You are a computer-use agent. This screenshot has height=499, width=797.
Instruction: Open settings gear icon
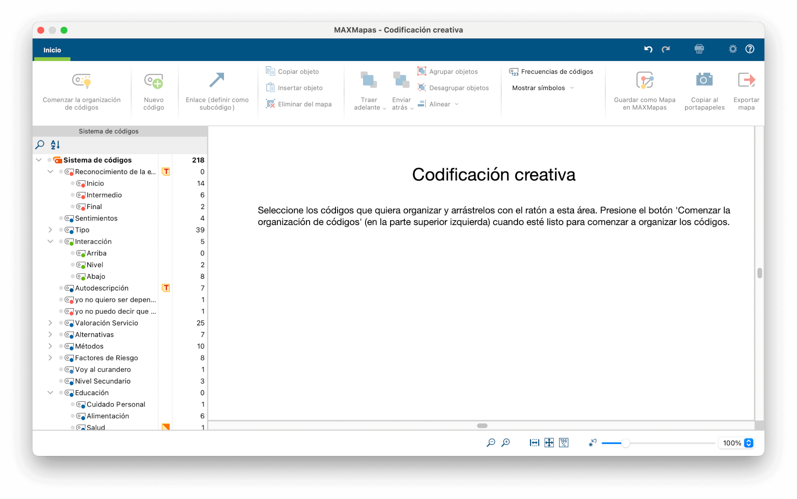[732, 49]
